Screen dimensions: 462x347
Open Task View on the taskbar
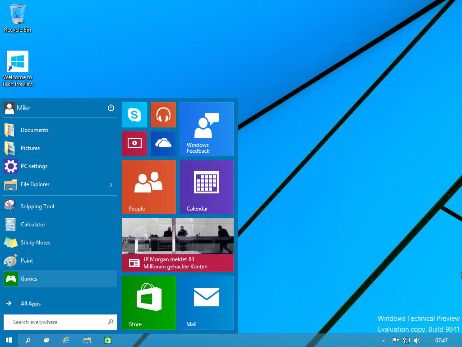[46, 341]
